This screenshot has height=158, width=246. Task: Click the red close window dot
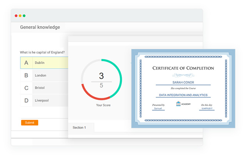pos(16,16)
